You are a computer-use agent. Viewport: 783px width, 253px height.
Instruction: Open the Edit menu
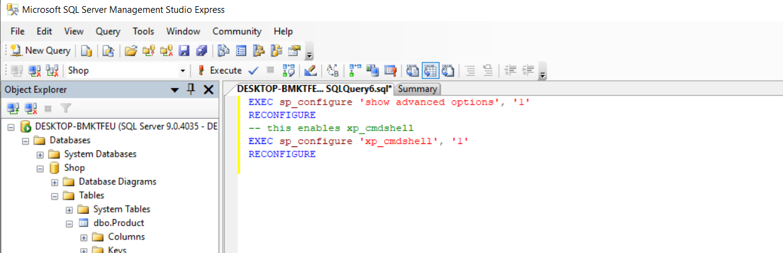44,31
